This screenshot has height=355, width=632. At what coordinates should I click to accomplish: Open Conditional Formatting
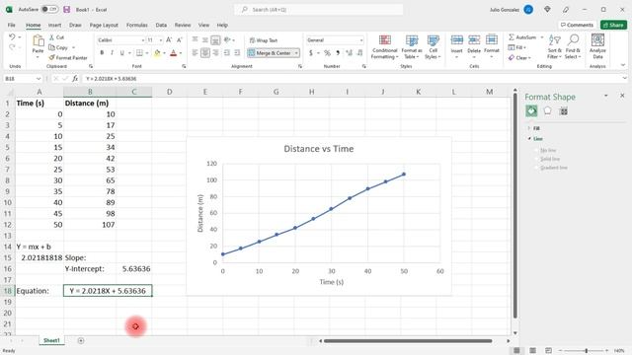(x=385, y=47)
